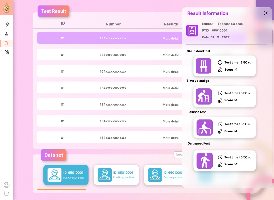274x200 pixels.
Task: Select the highlighted blue ID 65010001 card
Action: click(x=66, y=175)
